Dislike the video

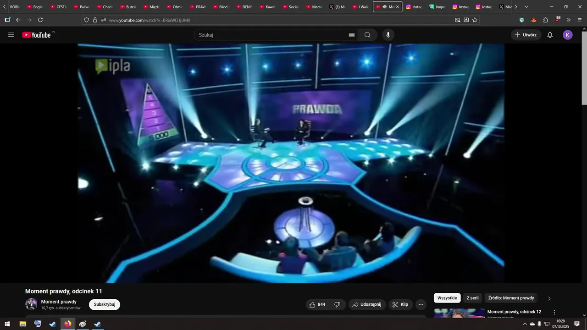pos(337,305)
